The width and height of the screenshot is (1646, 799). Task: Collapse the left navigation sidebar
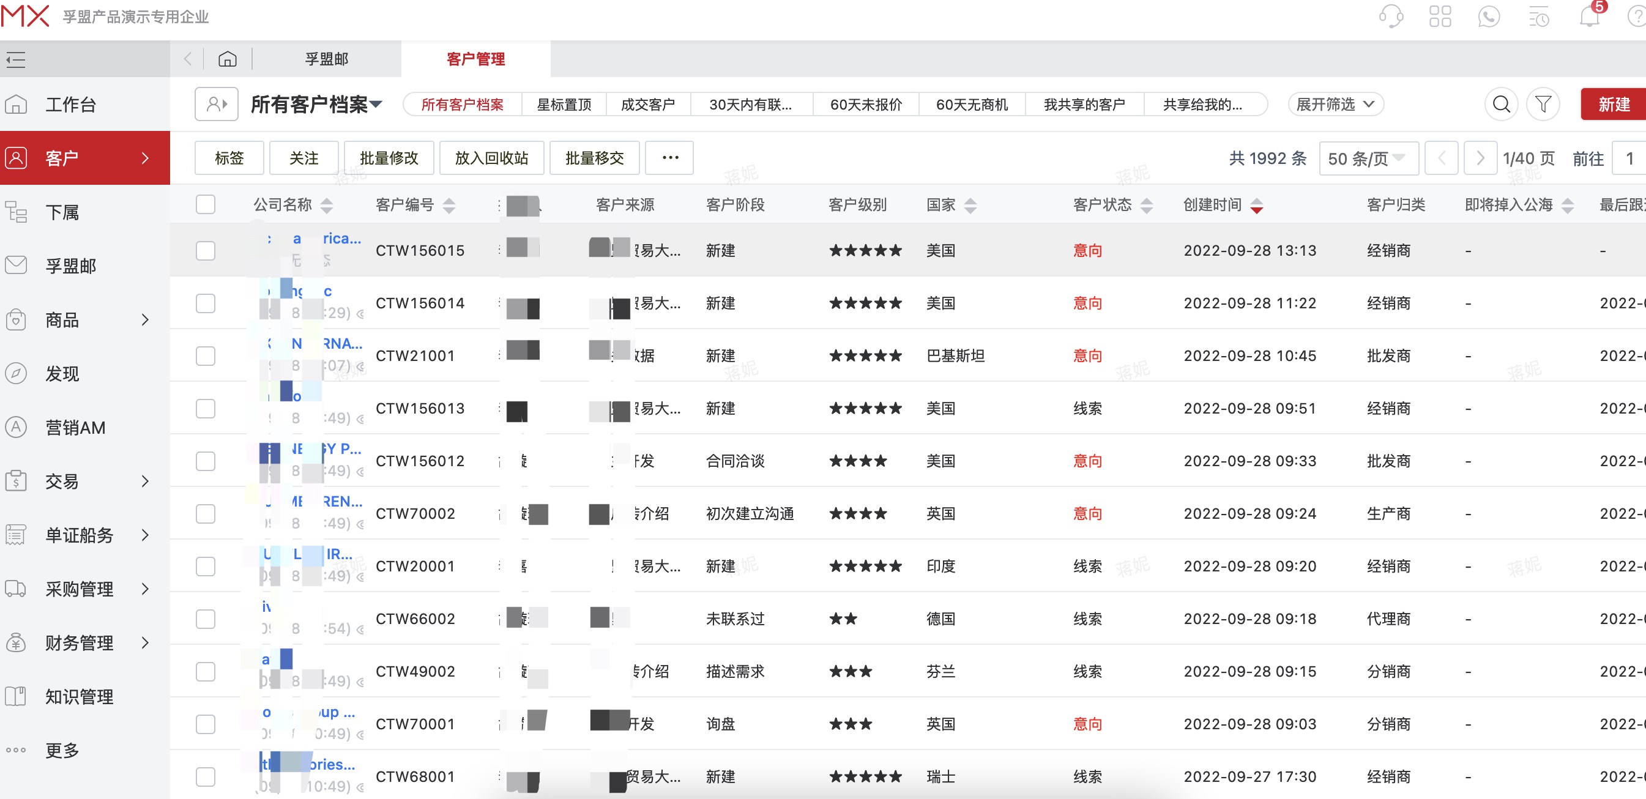click(15, 59)
